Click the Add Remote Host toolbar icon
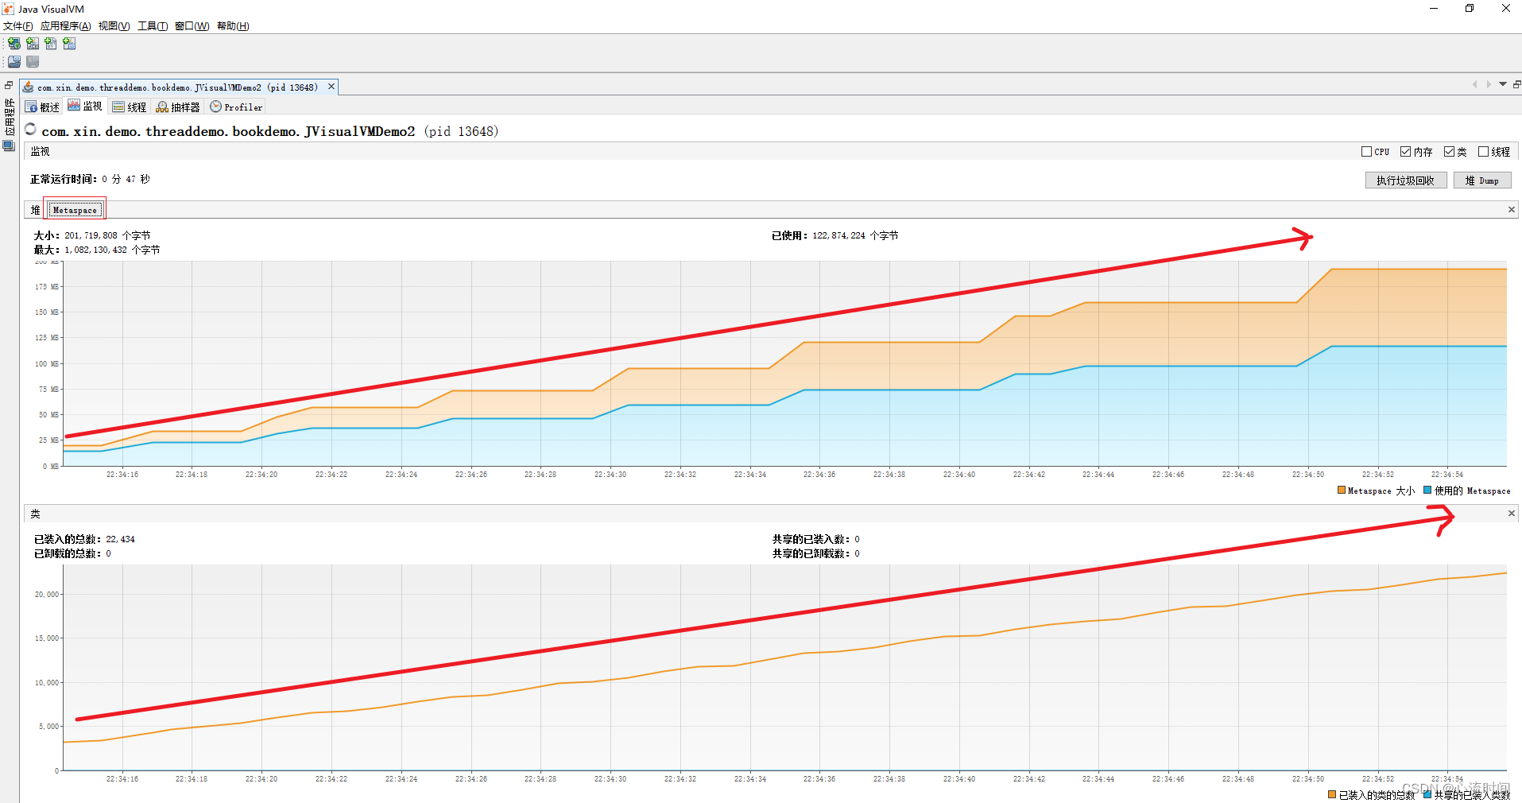The width and height of the screenshot is (1522, 803). pyautogui.click(x=14, y=44)
